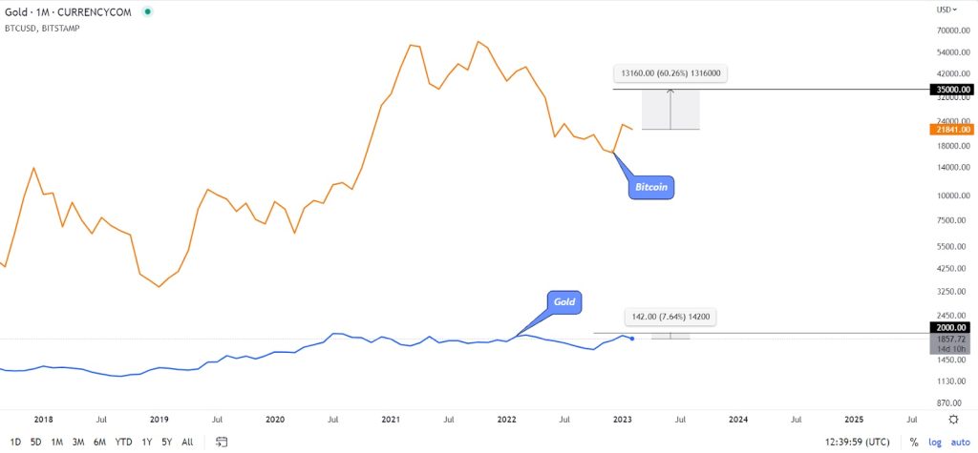Open the go-to-date calendar icon
The width and height of the screenshot is (978, 453).
222,442
